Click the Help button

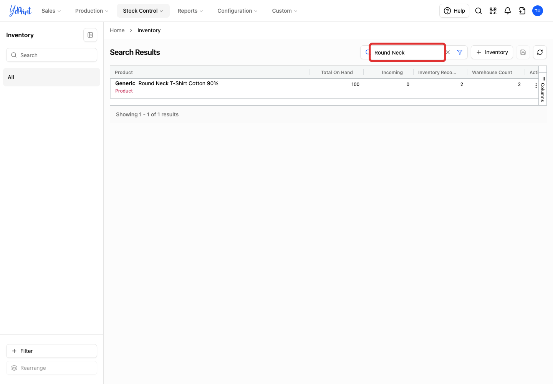[454, 11]
